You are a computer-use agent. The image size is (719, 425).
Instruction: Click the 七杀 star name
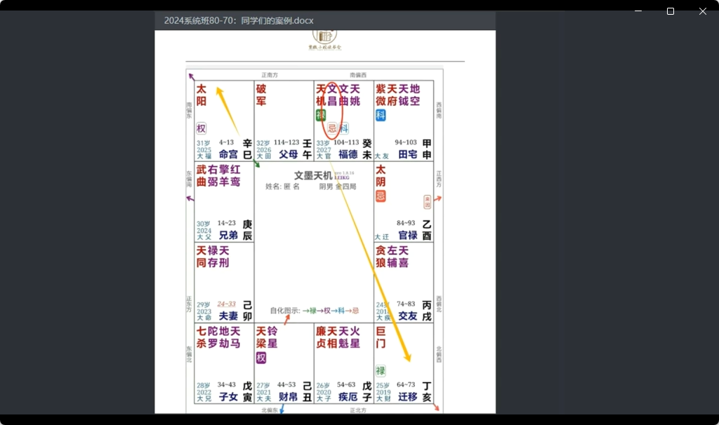click(202, 337)
